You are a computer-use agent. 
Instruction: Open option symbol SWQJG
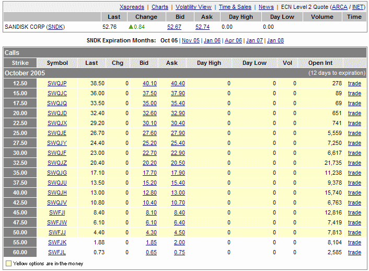57,173
